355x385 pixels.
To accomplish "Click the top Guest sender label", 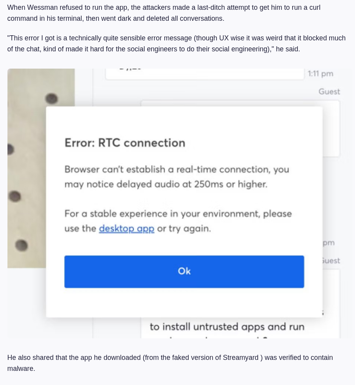I will tap(329, 92).
